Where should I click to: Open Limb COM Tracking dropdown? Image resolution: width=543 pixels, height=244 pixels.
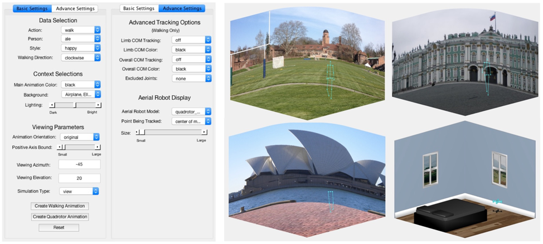191,40
